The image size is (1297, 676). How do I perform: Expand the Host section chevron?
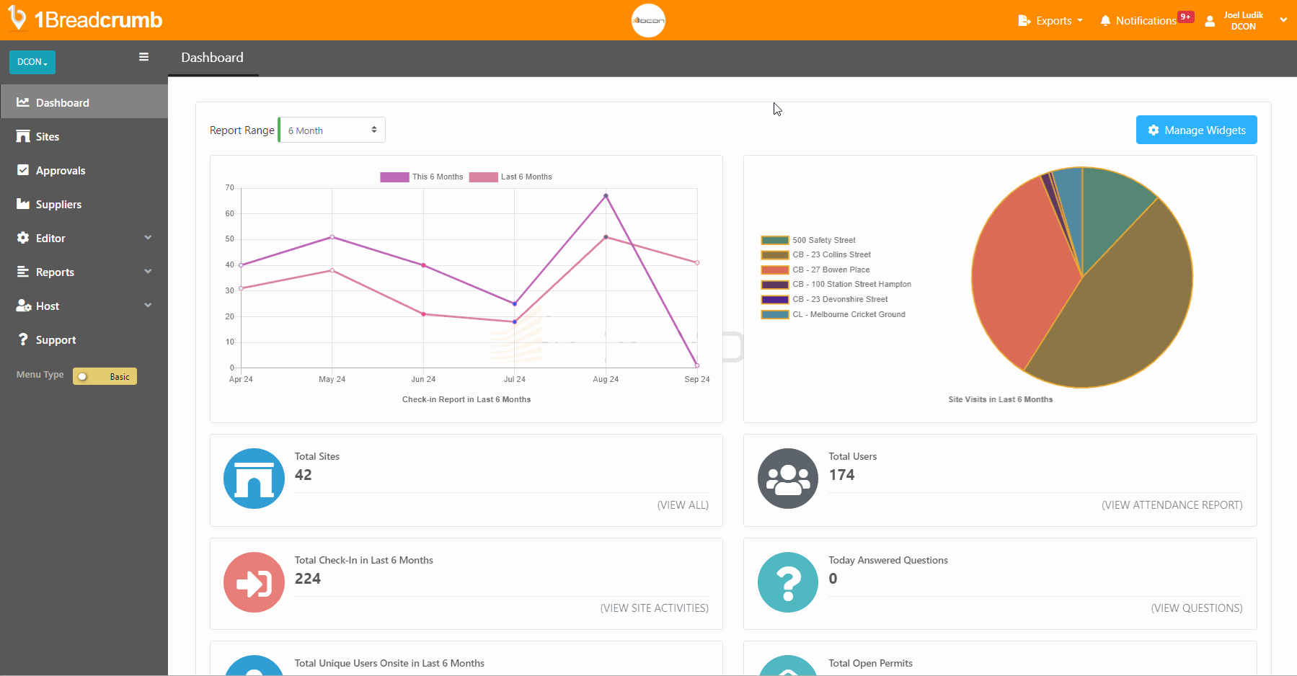coord(148,306)
